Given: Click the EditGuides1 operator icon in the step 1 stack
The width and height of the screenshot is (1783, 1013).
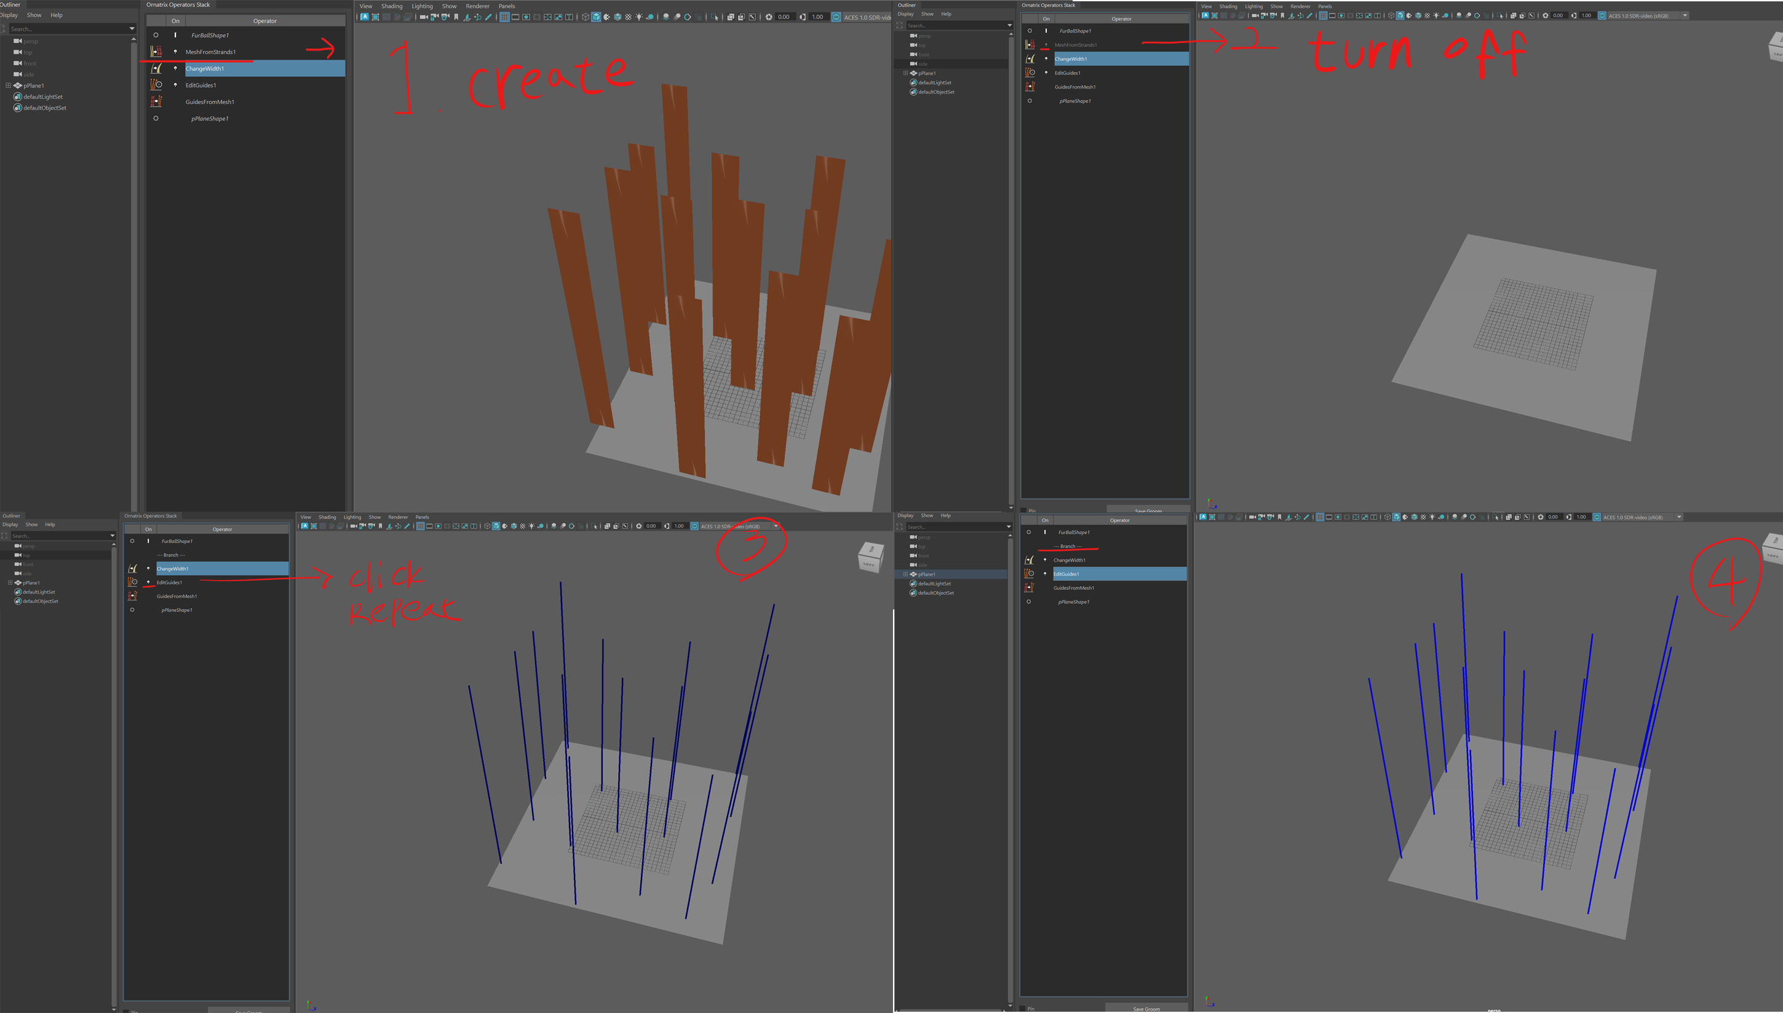Looking at the screenshot, I should (x=156, y=85).
